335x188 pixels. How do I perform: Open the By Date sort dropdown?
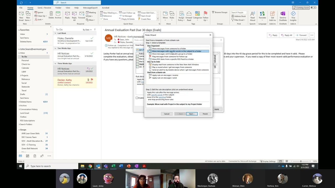(x=87, y=30)
